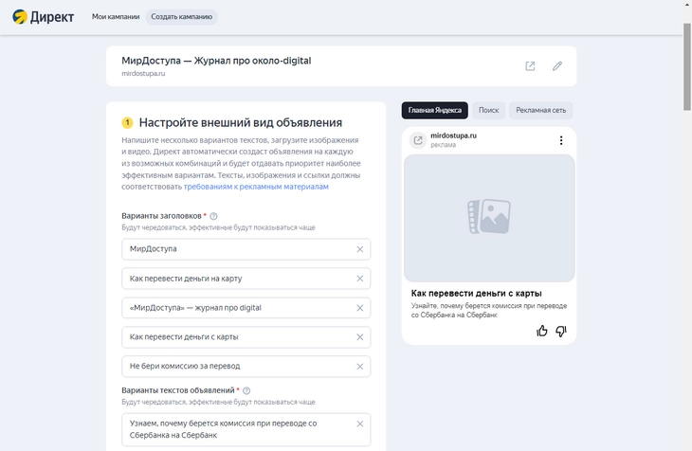Focus the Как перевести деньги на карту field

(x=246, y=279)
